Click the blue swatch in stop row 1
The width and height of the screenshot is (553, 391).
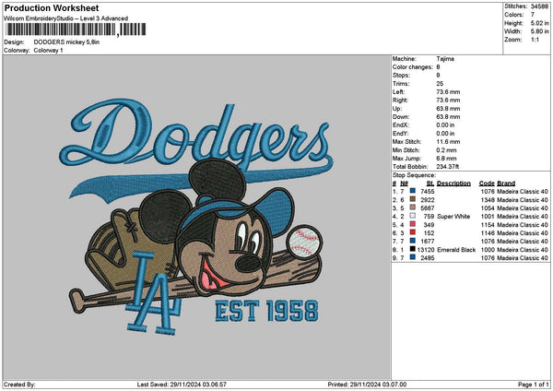(x=412, y=191)
